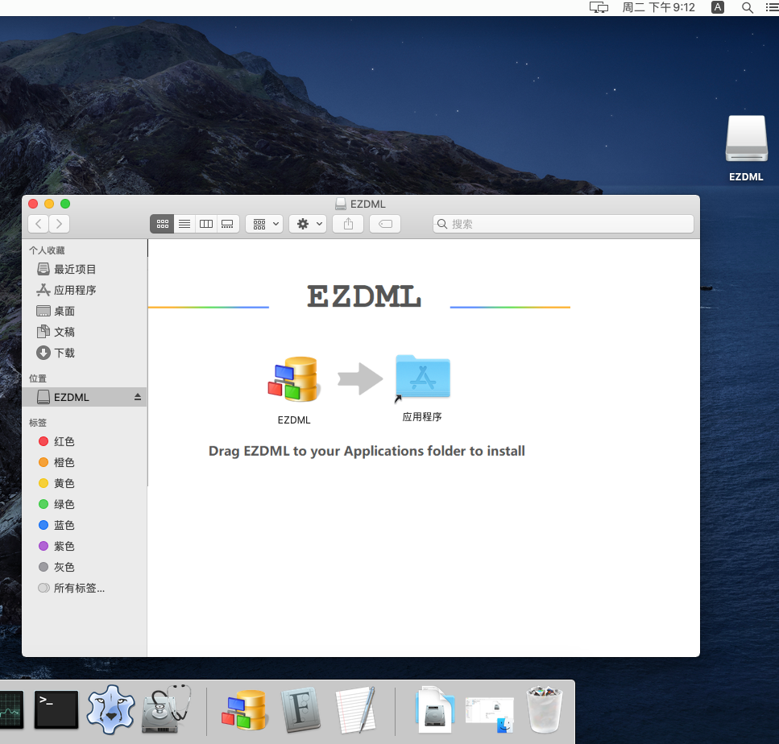The image size is (779, 744).
Task: Select the 应用程序 folder shortcut
Action: (x=422, y=378)
